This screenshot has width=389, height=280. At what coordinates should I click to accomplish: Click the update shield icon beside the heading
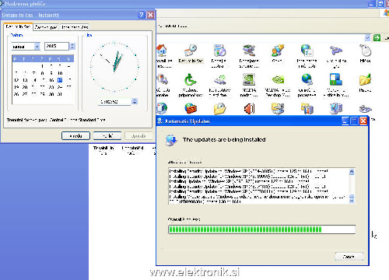pyautogui.click(x=171, y=140)
